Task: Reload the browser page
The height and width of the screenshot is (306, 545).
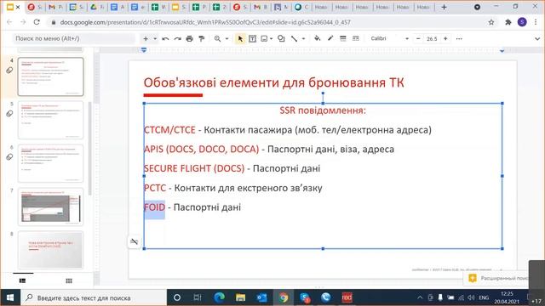Action: coord(37,22)
